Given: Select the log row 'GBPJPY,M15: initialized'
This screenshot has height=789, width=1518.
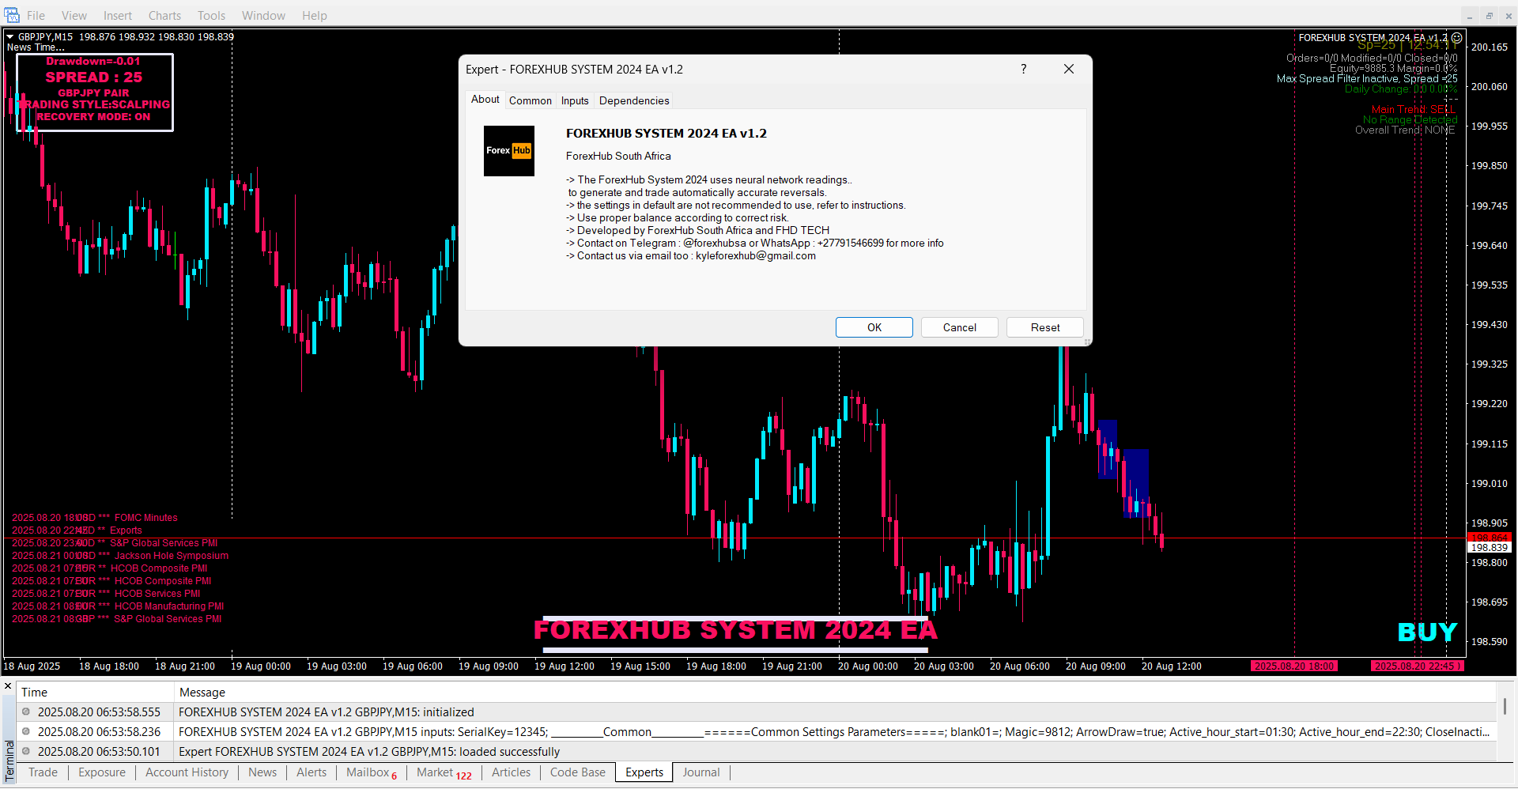Looking at the screenshot, I should click(x=757, y=712).
